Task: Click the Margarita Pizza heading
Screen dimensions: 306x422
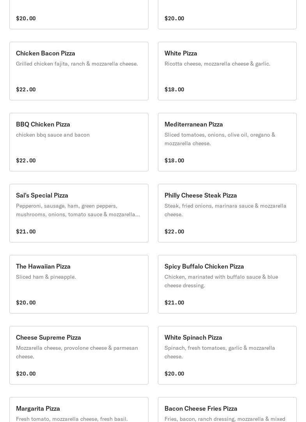Action: tap(38, 408)
